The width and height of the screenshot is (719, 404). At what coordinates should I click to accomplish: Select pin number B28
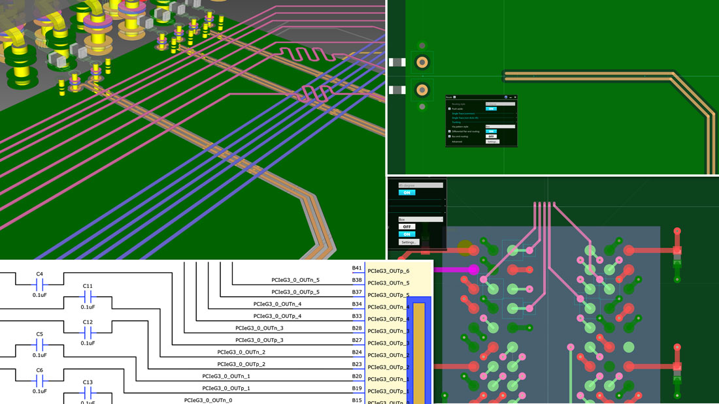(x=357, y=328)
